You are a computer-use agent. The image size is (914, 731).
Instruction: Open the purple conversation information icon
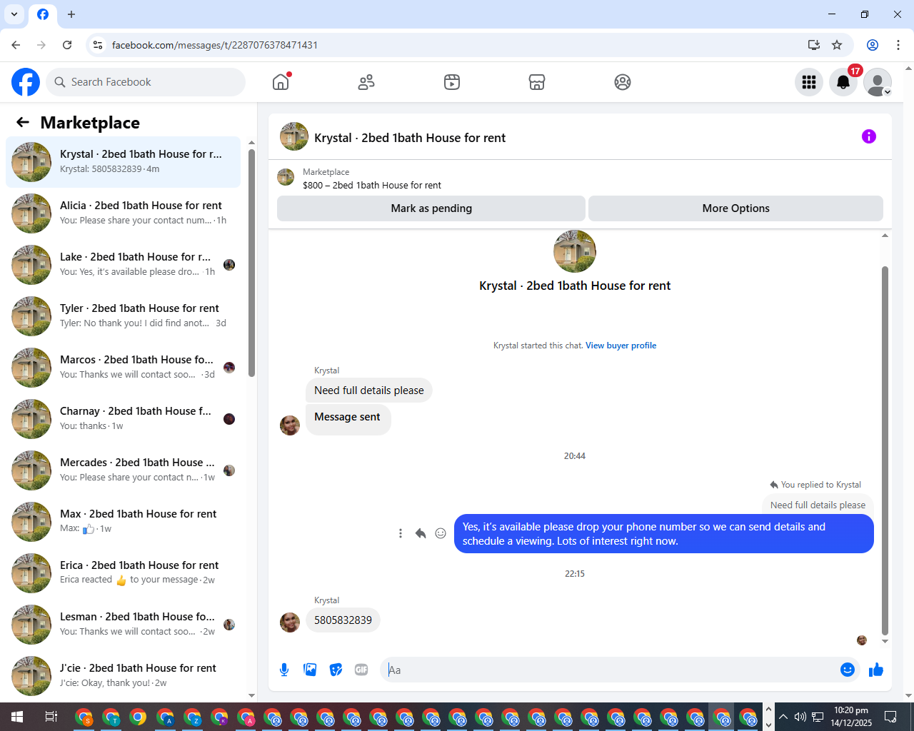click(x=869, y=136)
